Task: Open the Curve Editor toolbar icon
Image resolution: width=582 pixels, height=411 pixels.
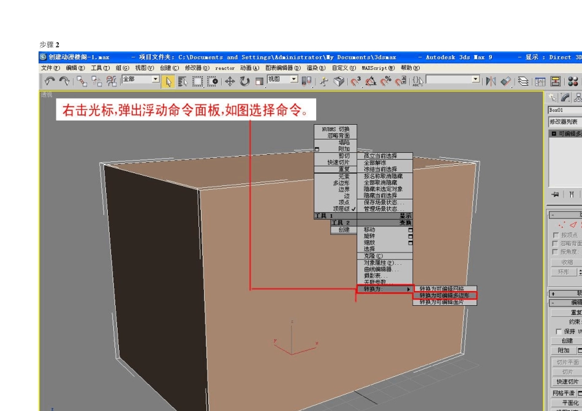Action: [540, 81]
